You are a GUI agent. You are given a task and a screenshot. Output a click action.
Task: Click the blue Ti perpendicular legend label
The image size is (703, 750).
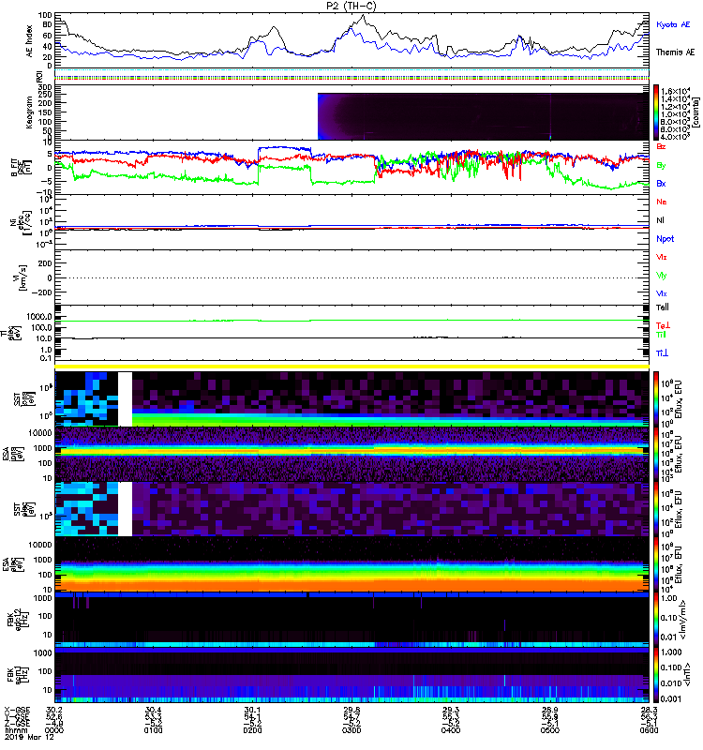point(662,353)
